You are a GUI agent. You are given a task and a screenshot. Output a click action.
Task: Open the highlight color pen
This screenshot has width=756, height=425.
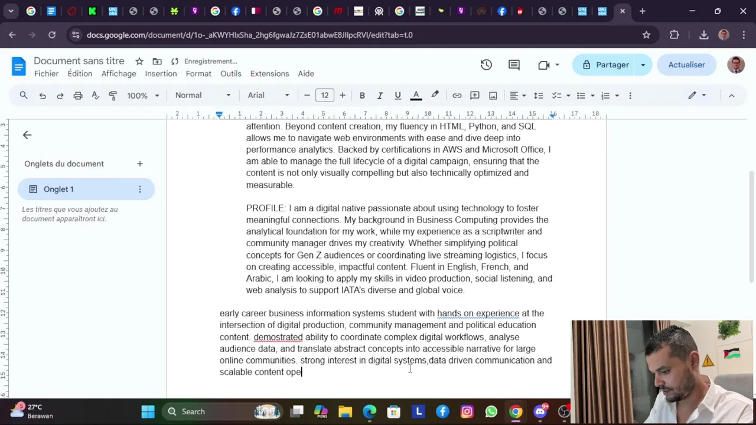click(x=435, y=95)
